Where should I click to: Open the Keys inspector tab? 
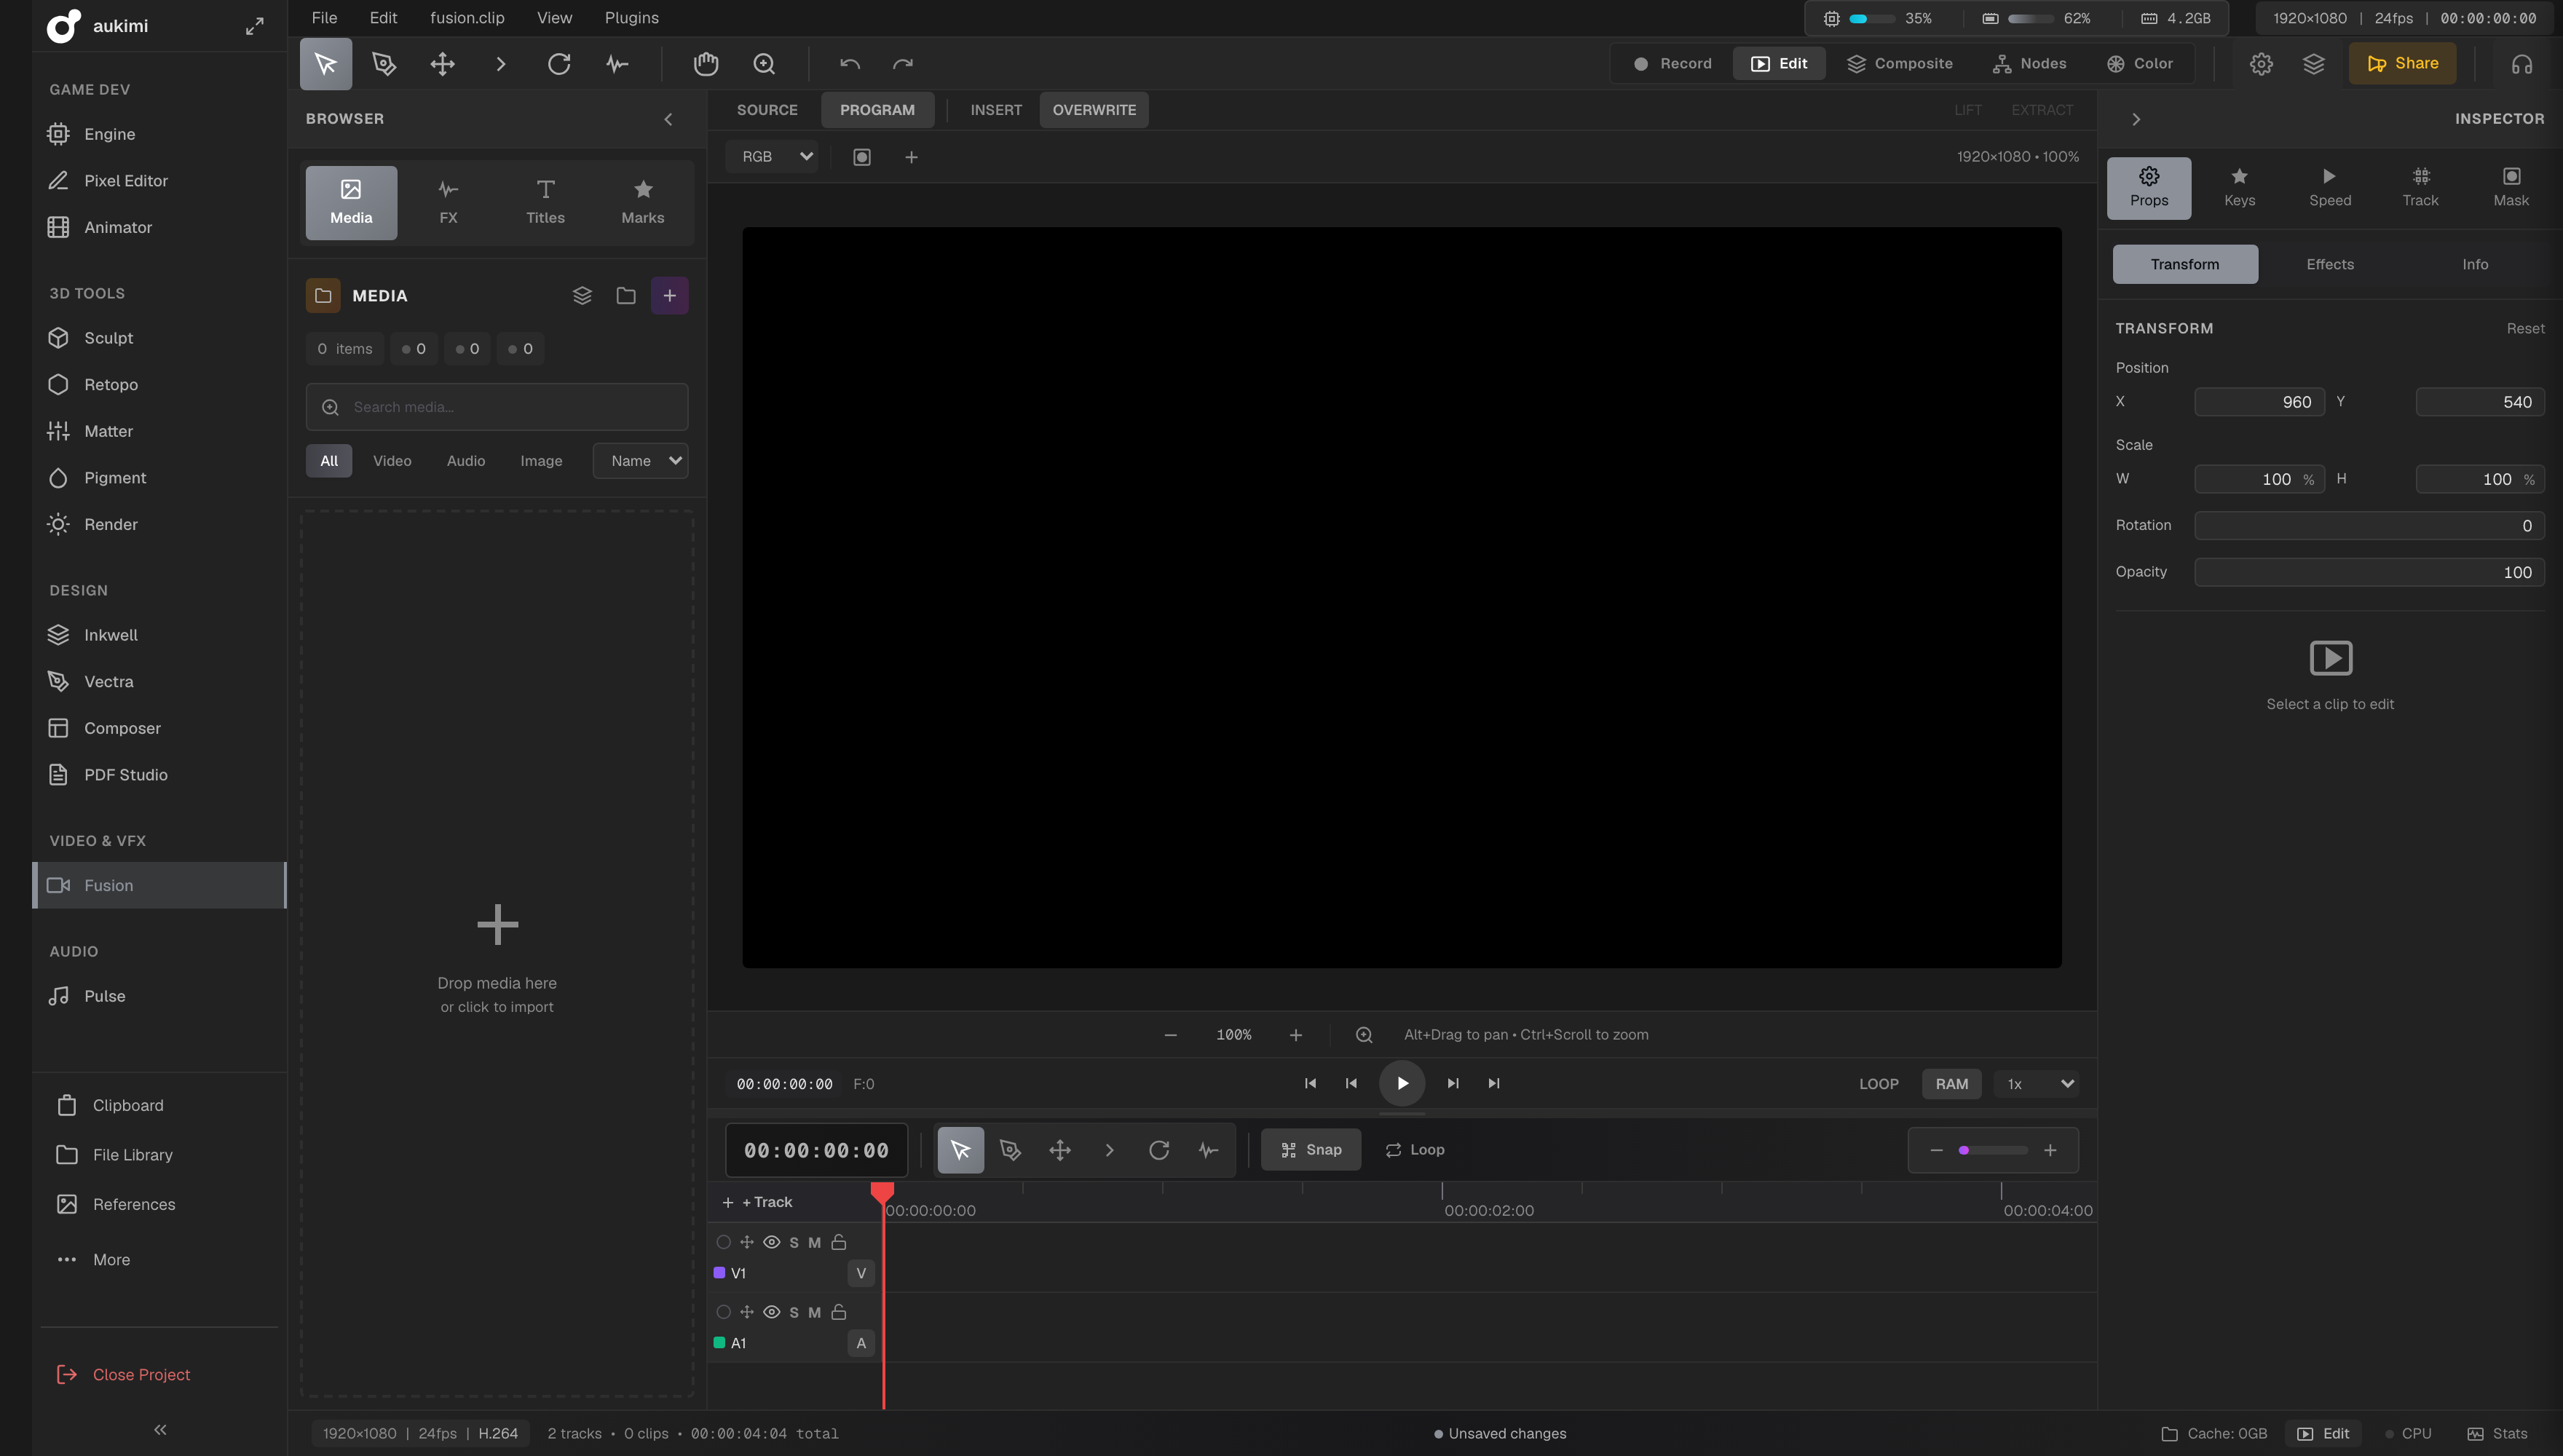[2239, 188]
